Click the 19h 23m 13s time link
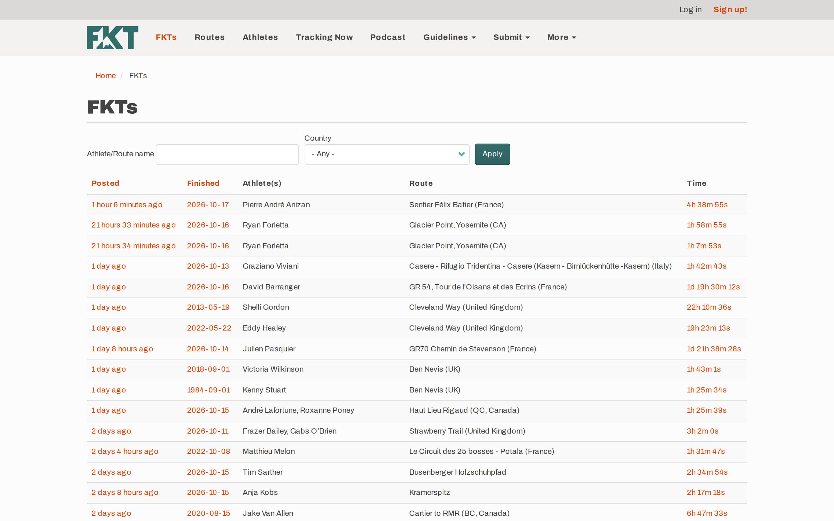Image resolution: width=834 pixels, height=521 pixels. 708,328
